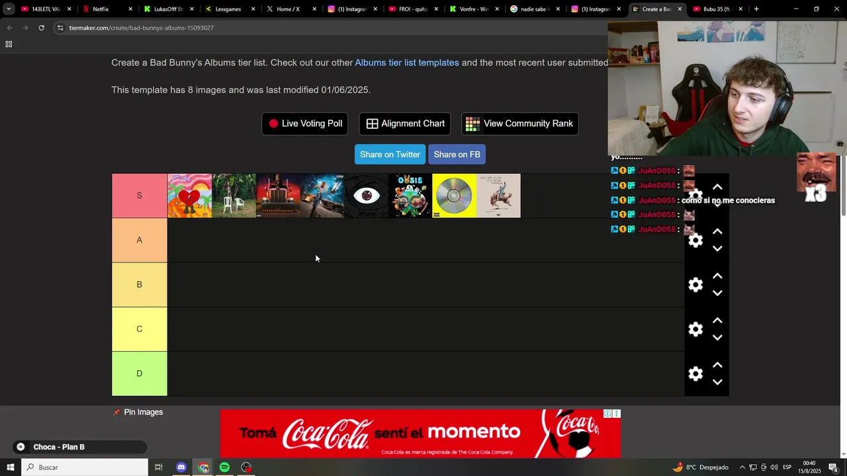
Task: Click the pink S tier label
Action: [x=139, y=196]
